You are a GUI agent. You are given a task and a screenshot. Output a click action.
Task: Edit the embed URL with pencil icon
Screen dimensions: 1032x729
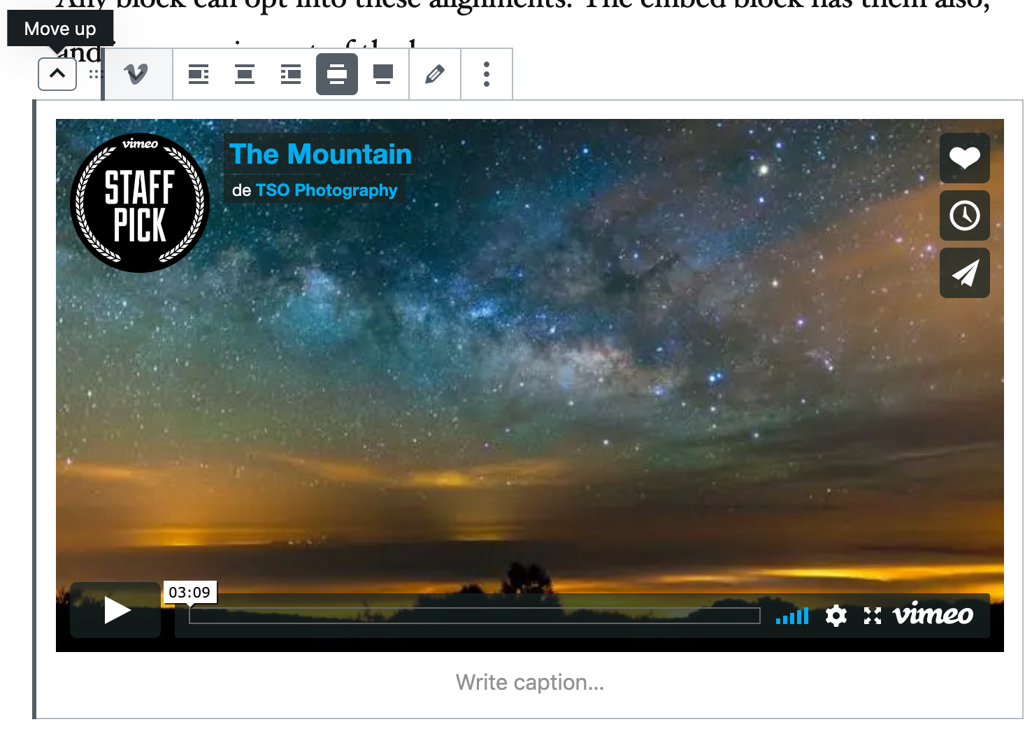click(x=435, y=74)
